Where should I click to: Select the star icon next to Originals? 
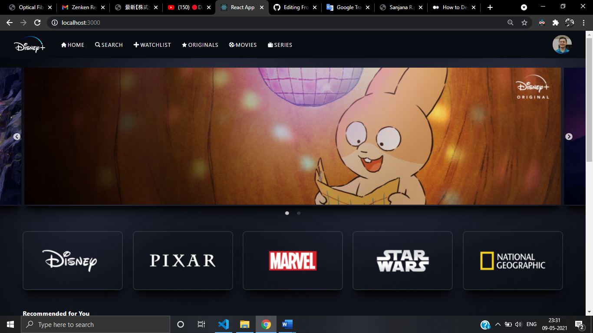pos(185,45)
